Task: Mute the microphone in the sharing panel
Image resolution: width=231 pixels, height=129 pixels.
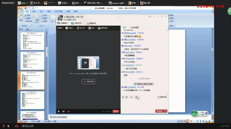Action: pos(58,111)
